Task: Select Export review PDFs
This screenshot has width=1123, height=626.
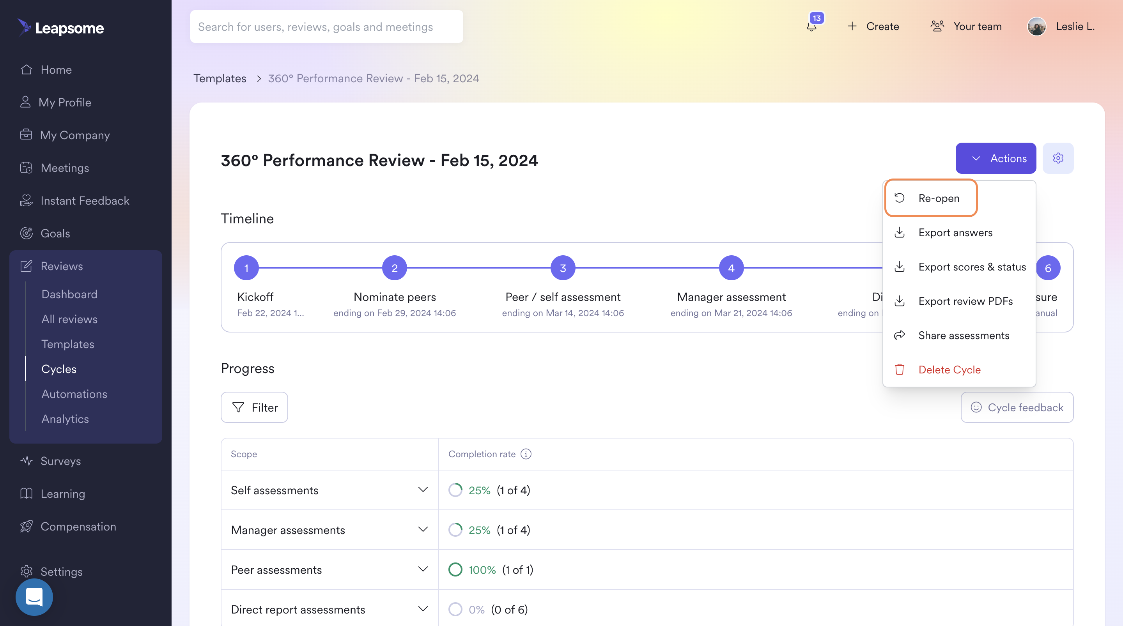Action: tap(959, 301)
